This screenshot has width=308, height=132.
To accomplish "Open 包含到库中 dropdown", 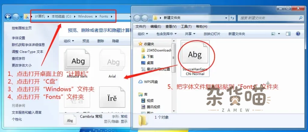I will 167,34.
